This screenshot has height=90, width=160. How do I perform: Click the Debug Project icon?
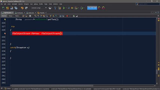69,8
